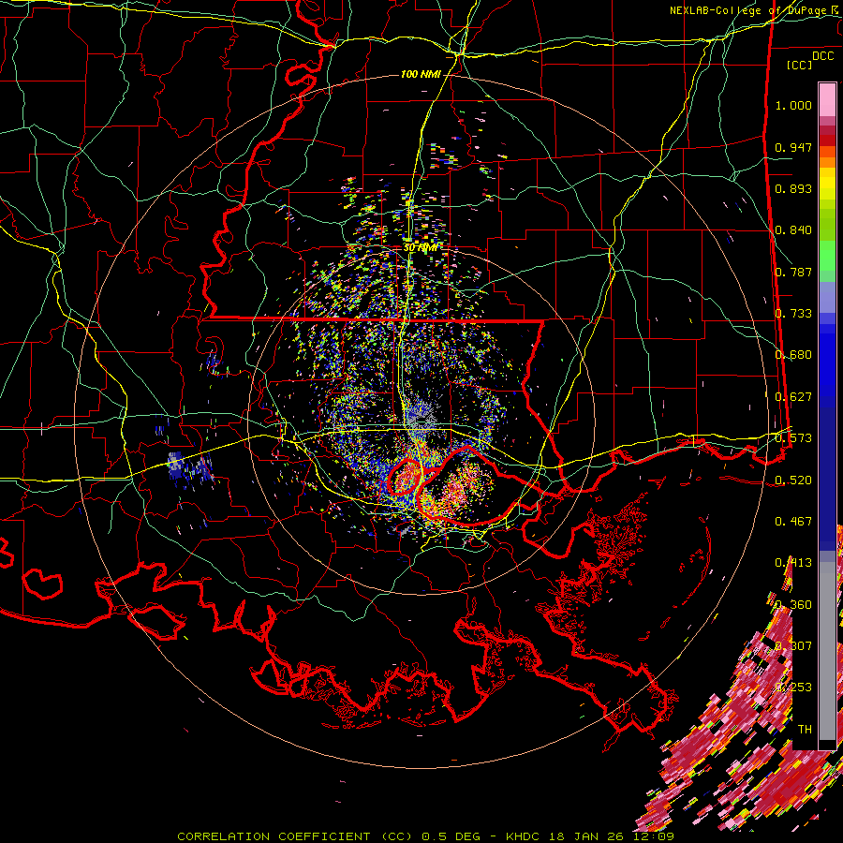Select the 0.467 legend value
The width and height of the screenshot is (843, 843).
[x=793, y=522]
